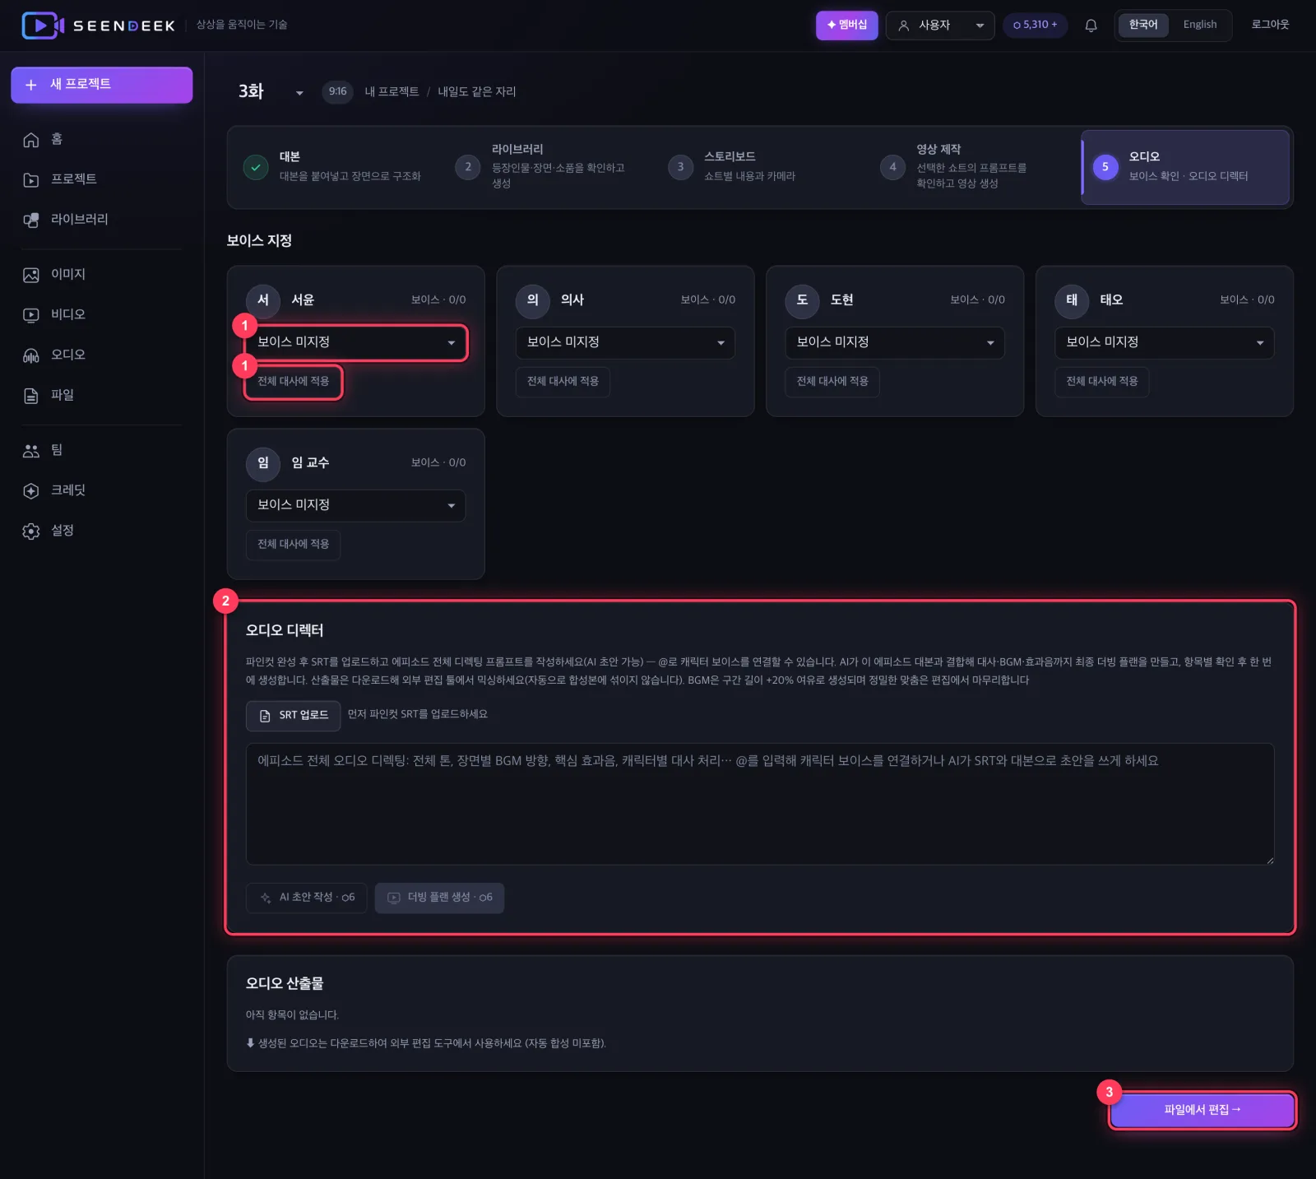The height and width of the screenshot is (1179, 1316).
Task: Click the audio directing prompt text area
Action: pyautogui.click(x=760, y=805)
